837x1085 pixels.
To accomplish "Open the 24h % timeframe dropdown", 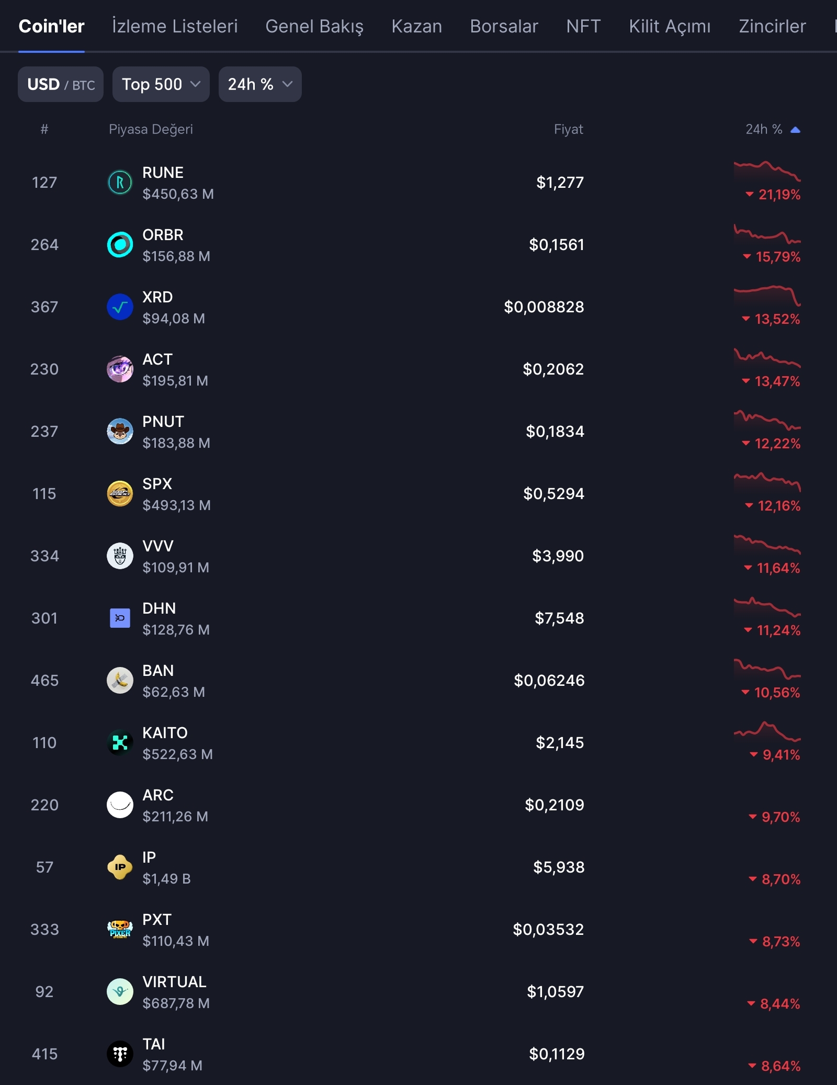I will 259,84.
